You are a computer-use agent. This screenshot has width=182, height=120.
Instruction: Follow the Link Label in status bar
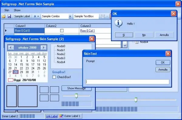(52, 116)
